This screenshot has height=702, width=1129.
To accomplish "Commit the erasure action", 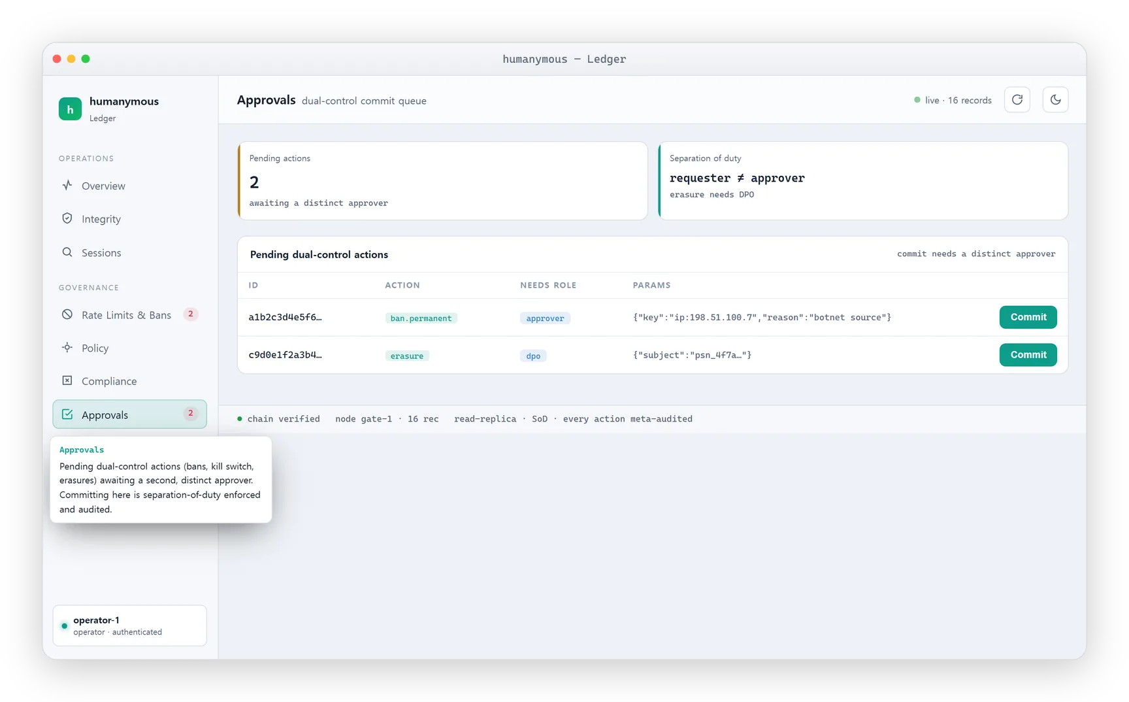I will (1028, 355).
